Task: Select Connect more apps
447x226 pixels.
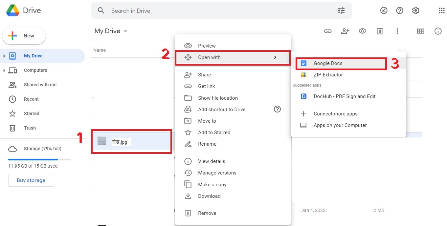Action: pos(348,114)
